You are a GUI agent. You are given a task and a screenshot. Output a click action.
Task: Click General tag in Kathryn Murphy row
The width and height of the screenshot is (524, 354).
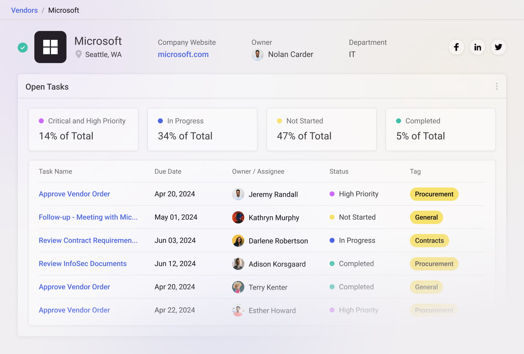[x=426, y=217]
